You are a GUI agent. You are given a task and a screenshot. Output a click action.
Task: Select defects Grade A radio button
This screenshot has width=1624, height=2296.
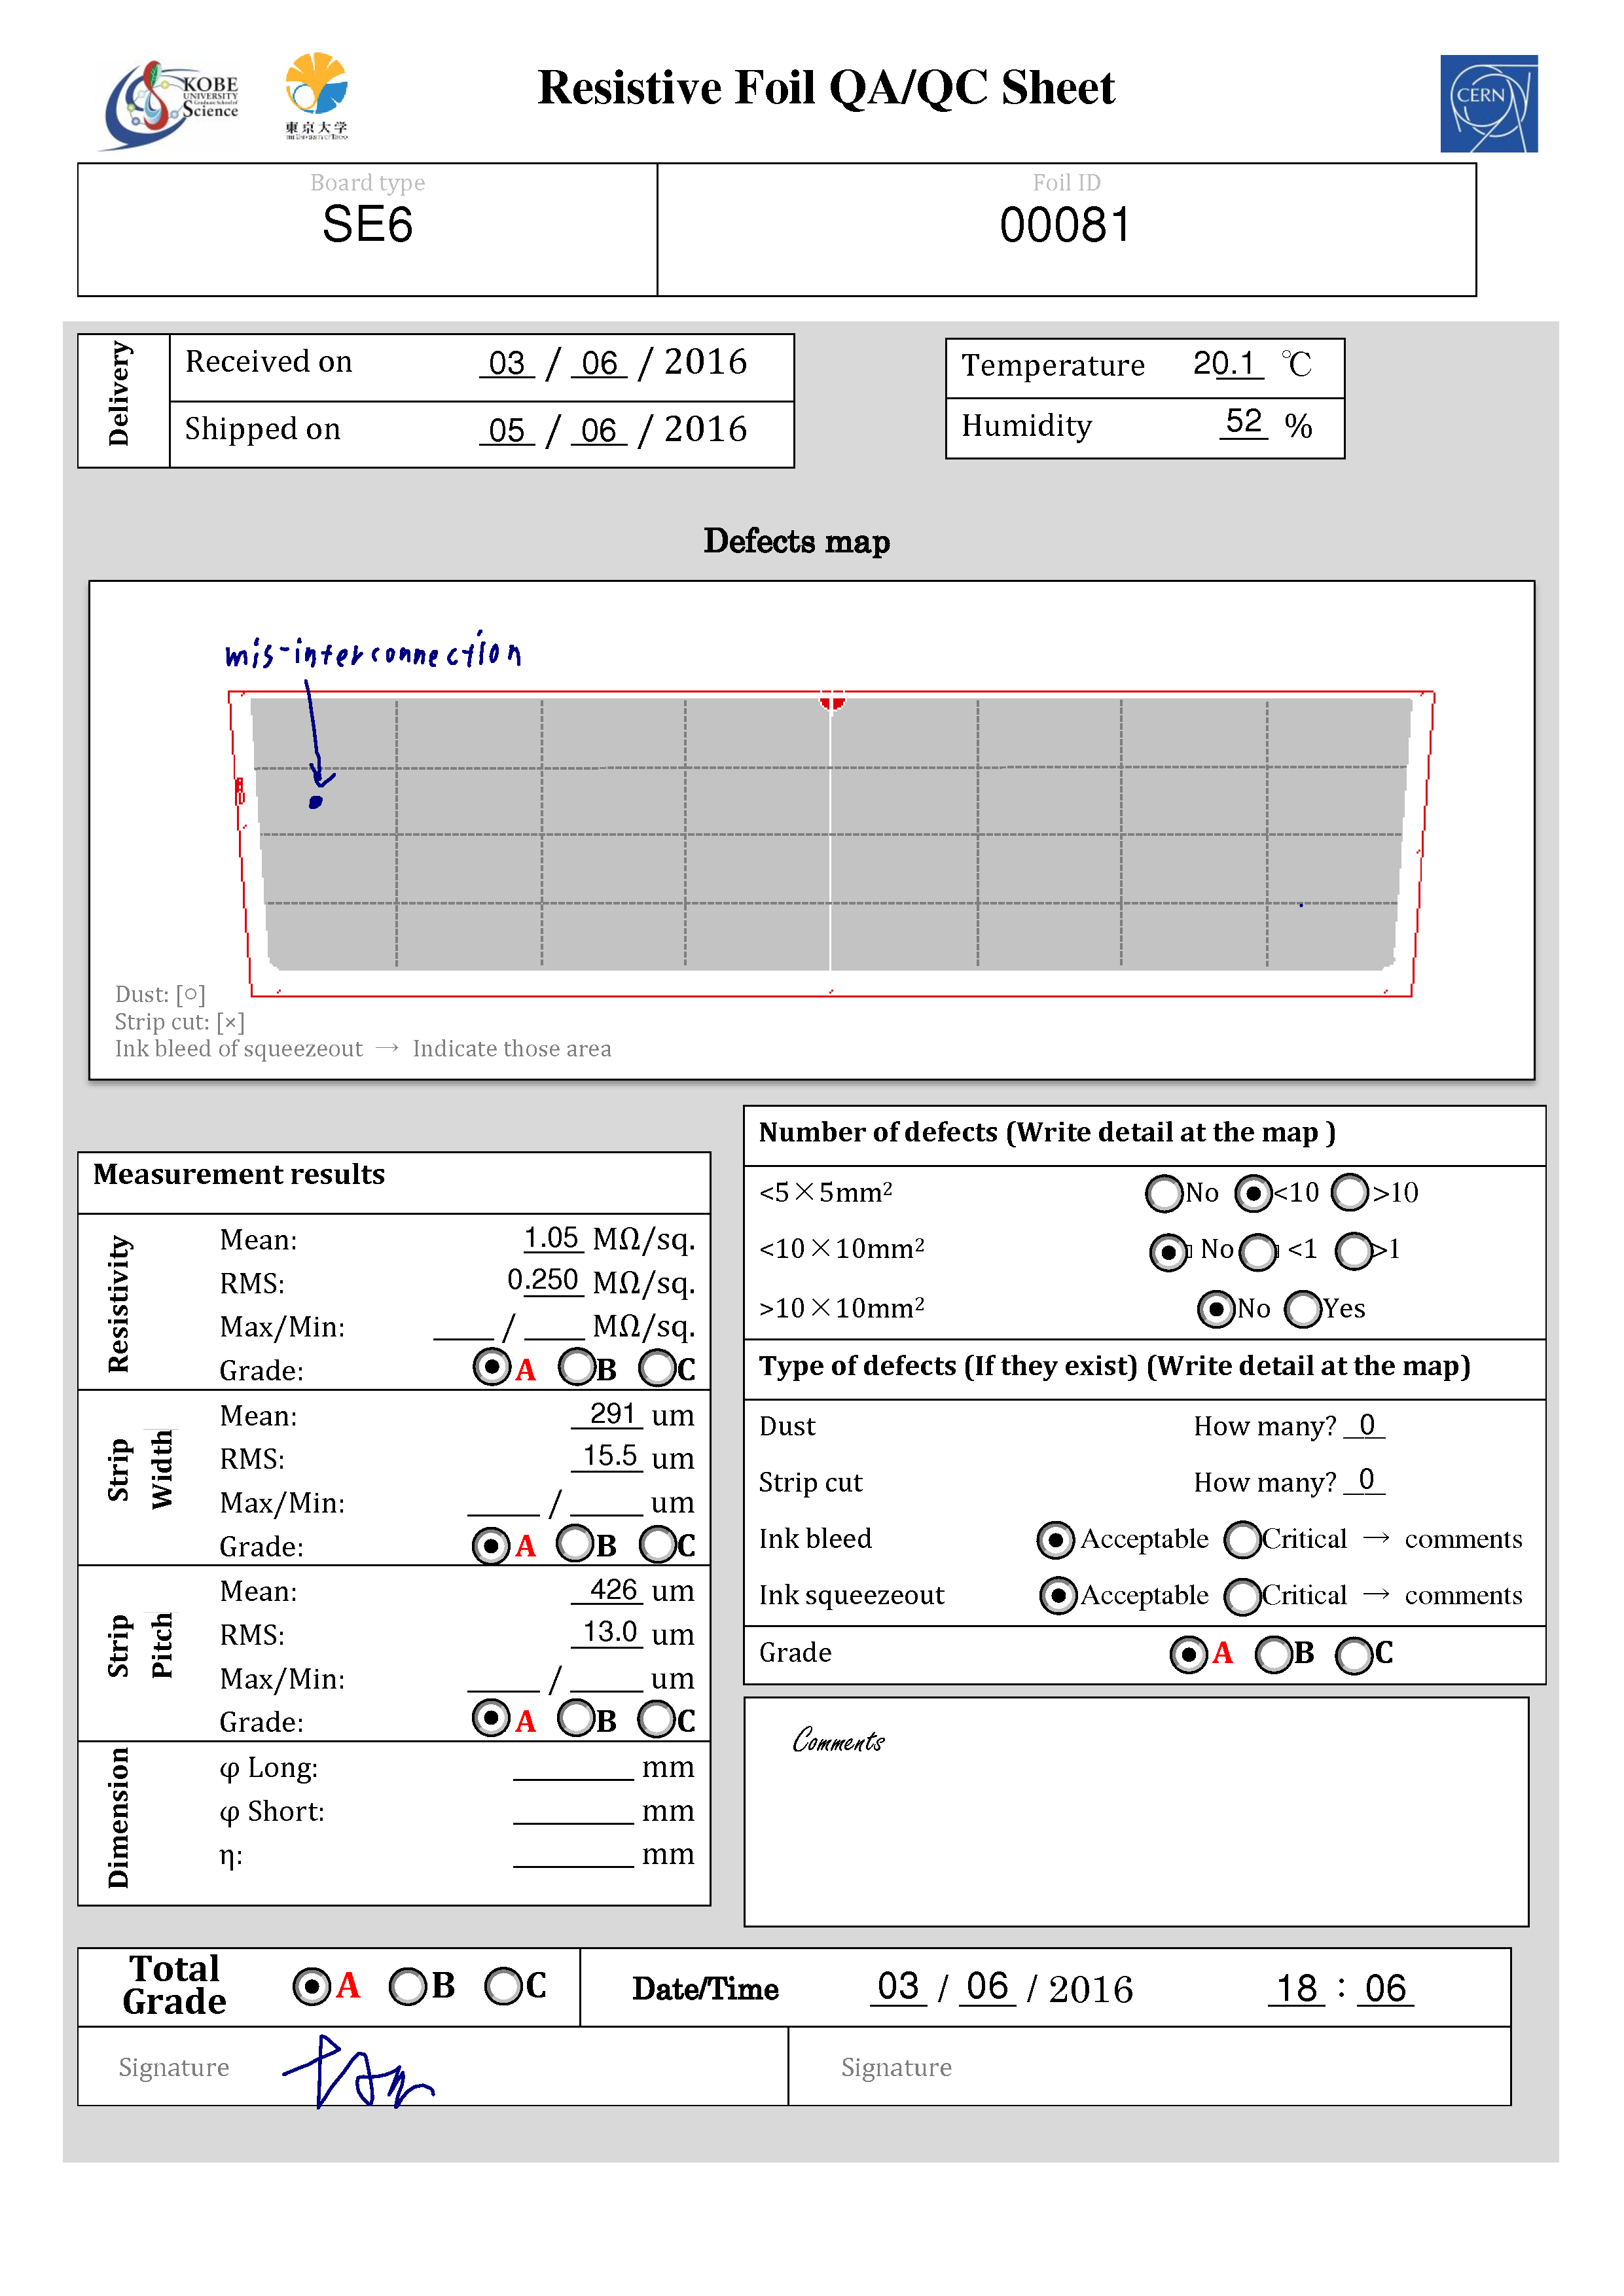tap(1189, 1654)
